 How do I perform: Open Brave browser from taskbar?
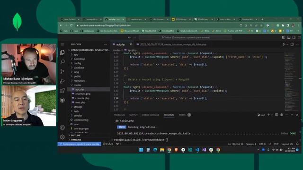(176, 150)
